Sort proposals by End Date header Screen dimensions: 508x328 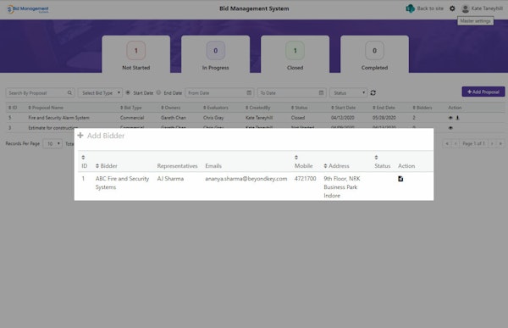coord(384,108)
